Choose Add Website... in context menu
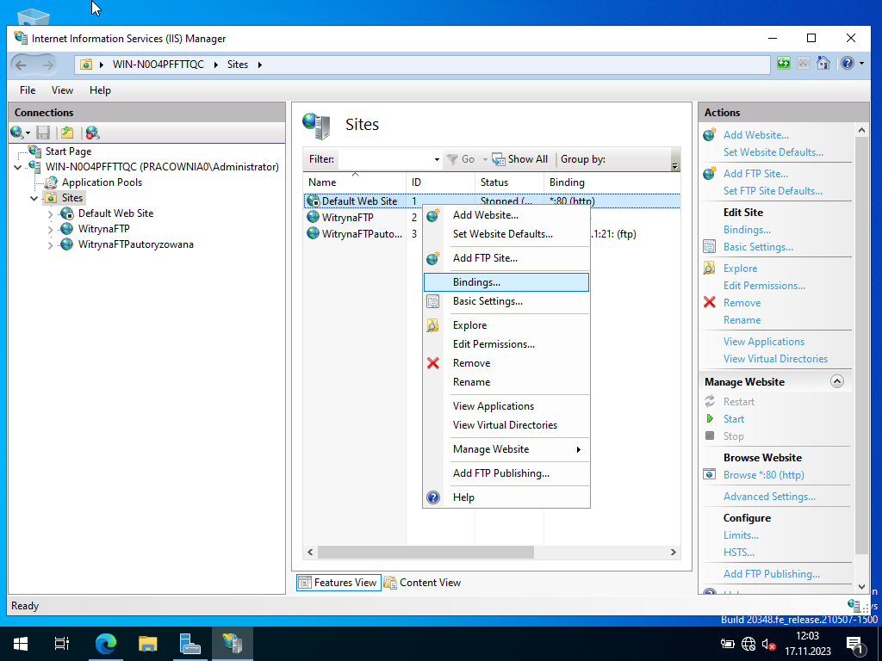This screenshot has width=882, height=661. (506, 215)
